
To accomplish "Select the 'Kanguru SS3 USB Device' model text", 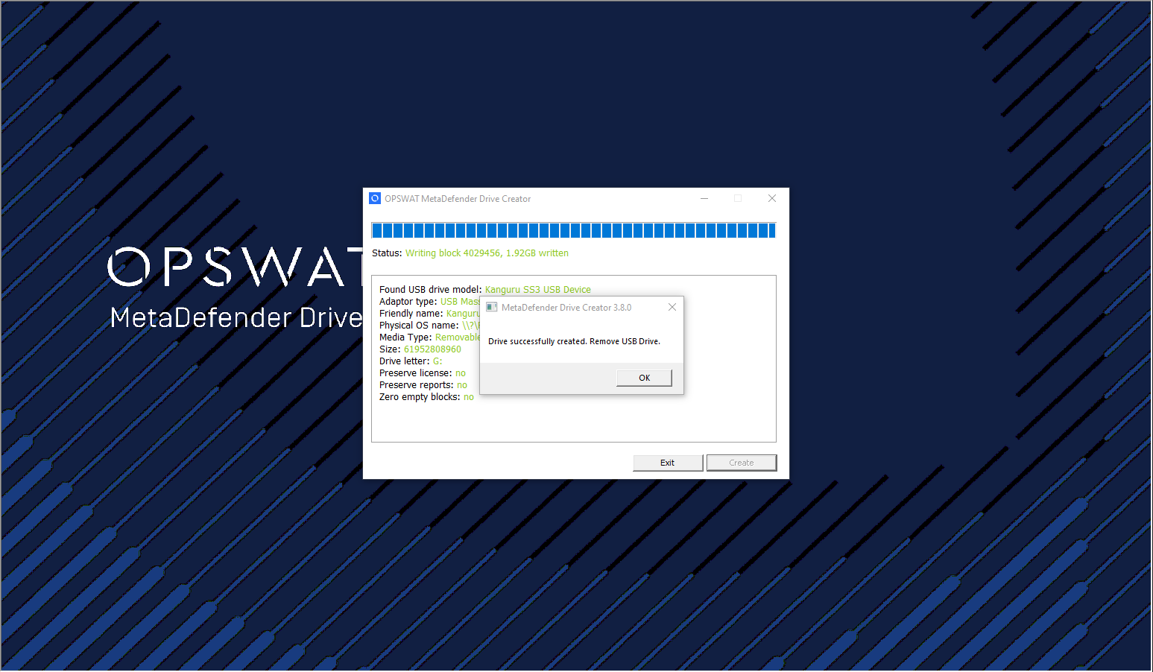I will click(538, 290).
